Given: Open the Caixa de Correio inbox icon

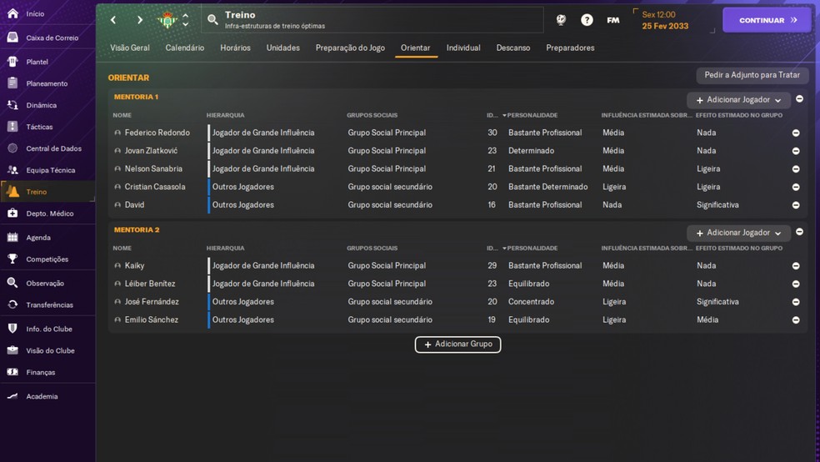Looking at the screenshot, I should point(12,38).
